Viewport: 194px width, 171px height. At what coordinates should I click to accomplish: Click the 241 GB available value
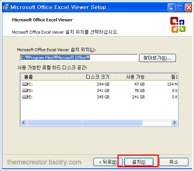point(138,97)
